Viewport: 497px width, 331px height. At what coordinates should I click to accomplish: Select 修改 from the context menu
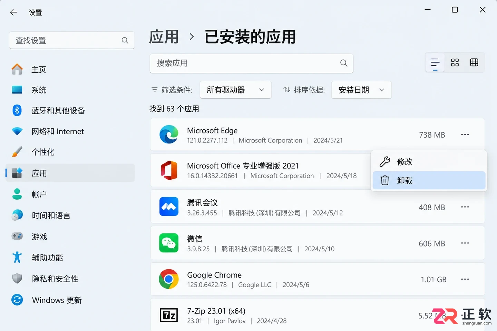(x=429, y=162)
